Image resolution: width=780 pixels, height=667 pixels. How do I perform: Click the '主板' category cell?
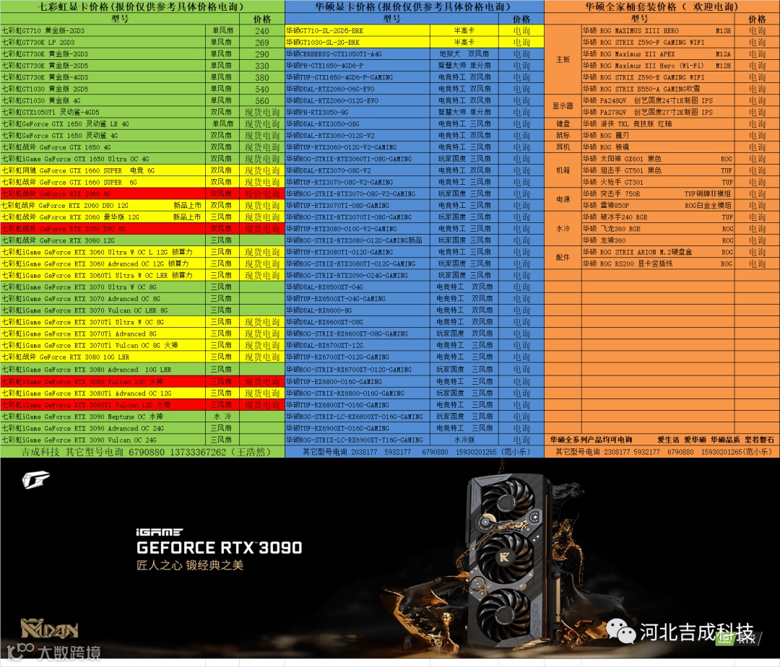pos(563,60)
